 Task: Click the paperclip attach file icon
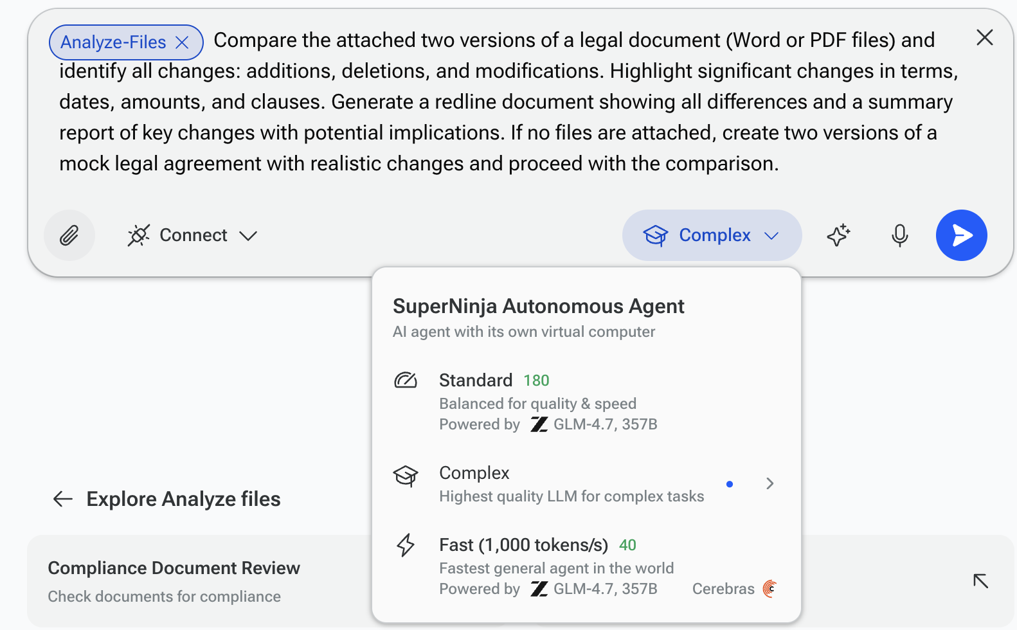click(69, 235)
